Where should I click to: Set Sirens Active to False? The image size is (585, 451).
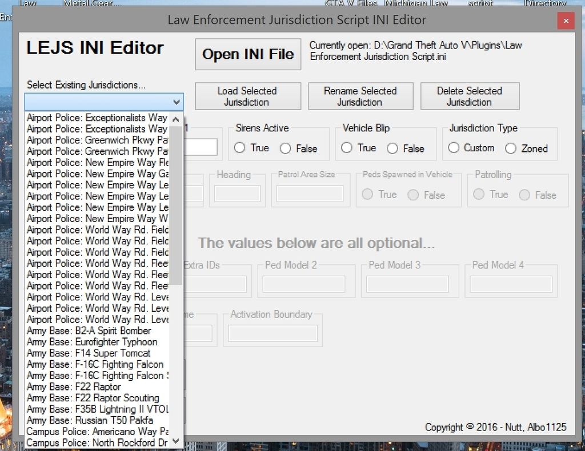[286, 148]
